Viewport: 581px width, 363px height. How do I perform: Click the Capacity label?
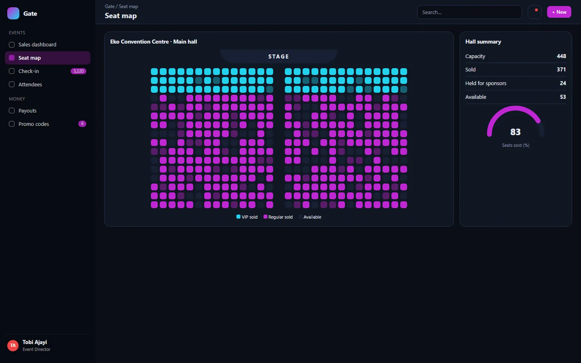[475, 56]
